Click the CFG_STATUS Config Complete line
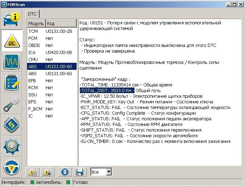Image resolution: width=245 pixels, height=187 pixels. 138,113
